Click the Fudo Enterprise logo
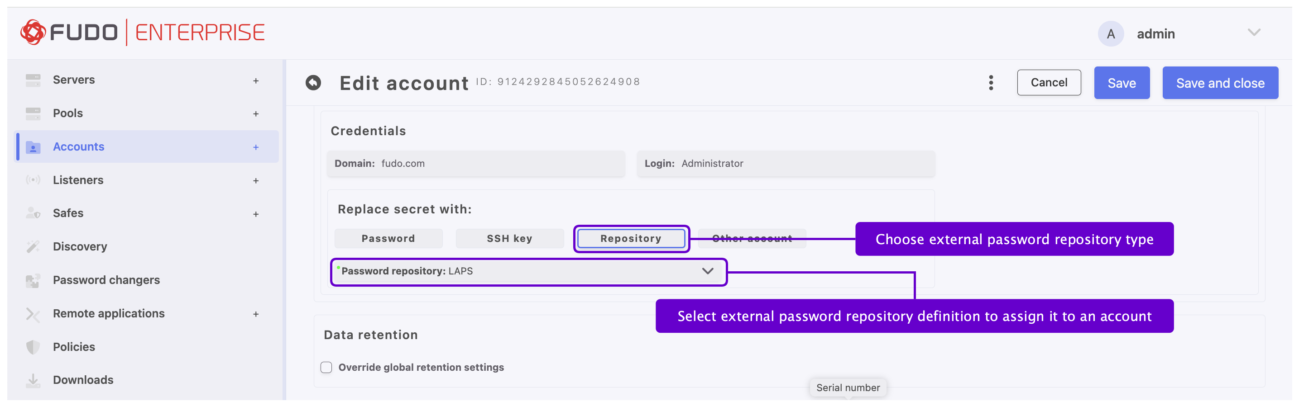Image resolution: width=1299 pixels, height=411 pixels. pyautogui.click(x=142, y=33)
